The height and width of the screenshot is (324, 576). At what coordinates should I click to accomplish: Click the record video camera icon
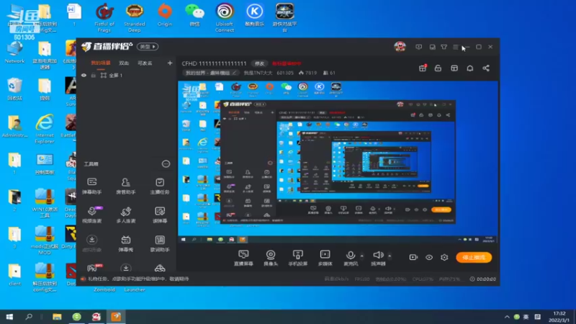(413, 257)
